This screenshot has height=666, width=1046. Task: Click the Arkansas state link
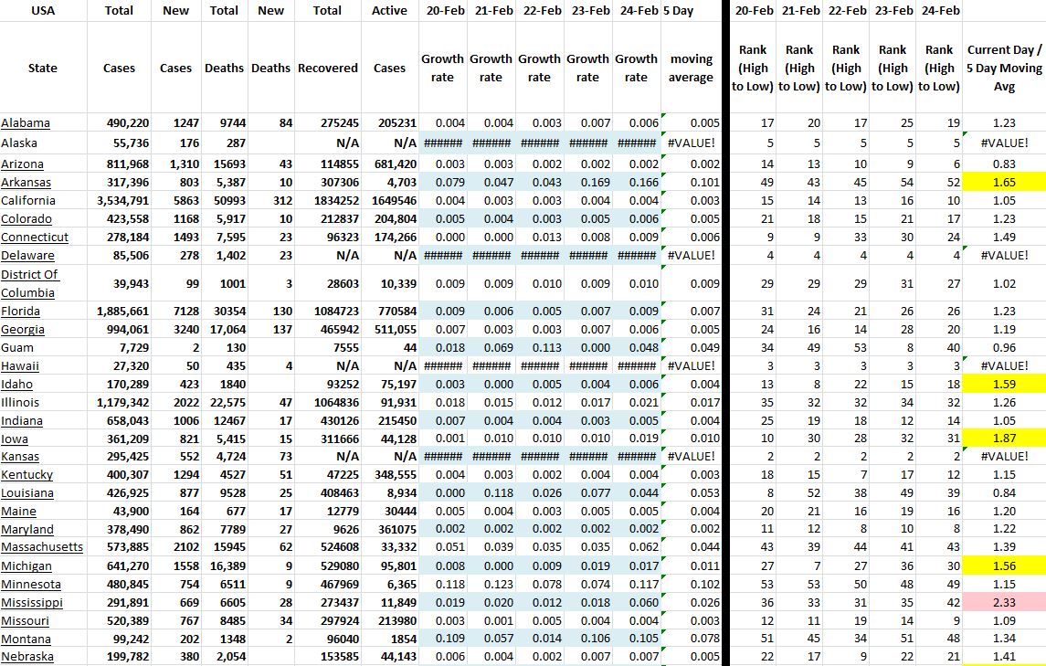pos(26,183)
